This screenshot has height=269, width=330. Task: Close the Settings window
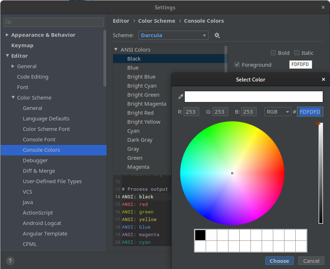[323, 7]
